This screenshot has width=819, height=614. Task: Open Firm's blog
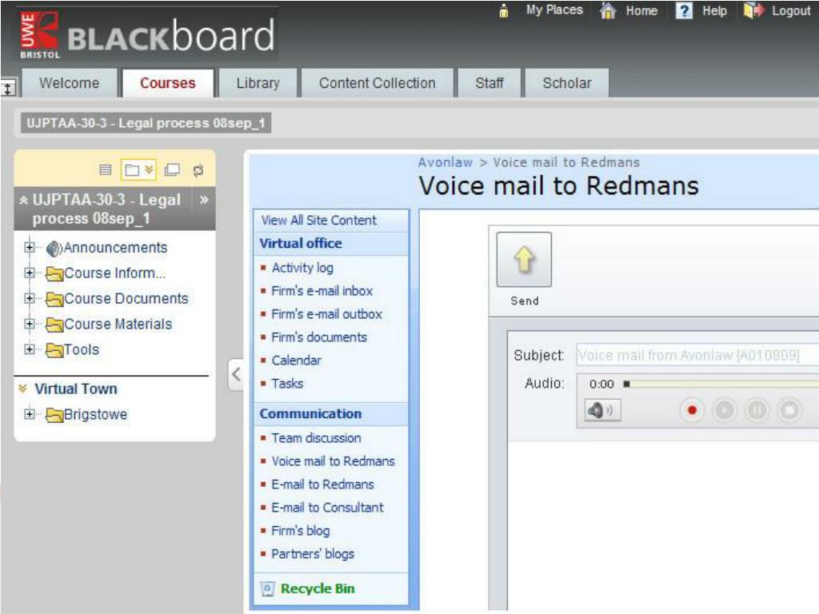point(301,531)
